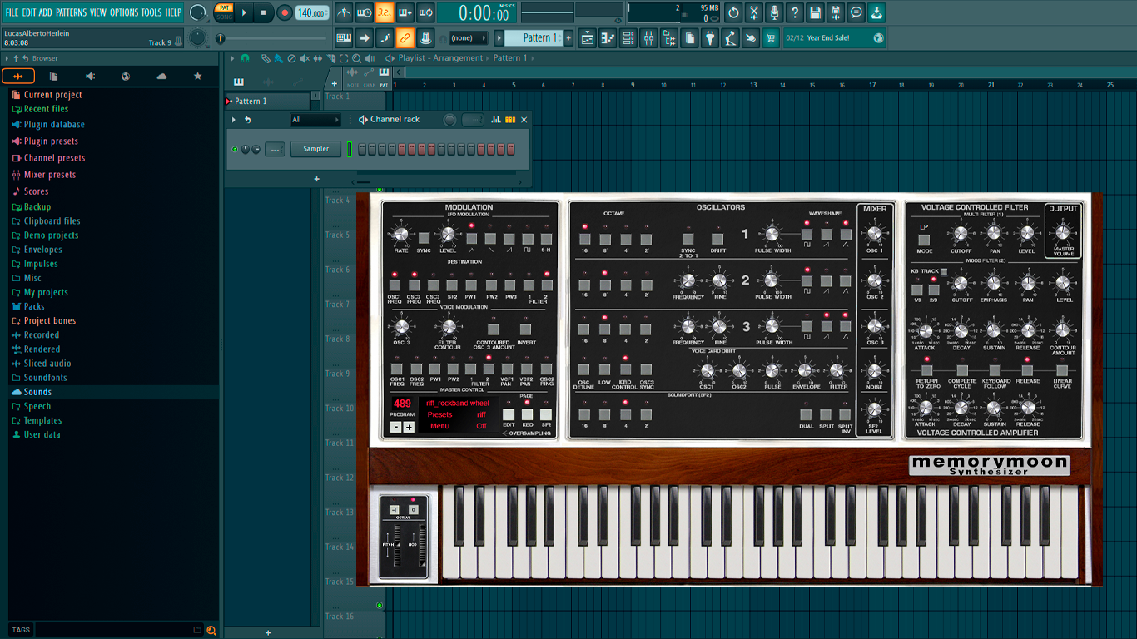The height and width of the screenshot is (639, 1137).
Task: Select browser Starred favorites tab icon
Action: tap(197, 76)
